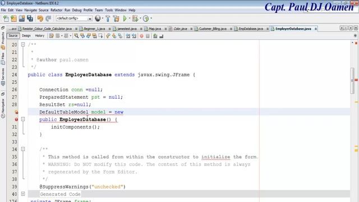Viewport: 359px width, 202px height.
Task: Click the Shift Line Left icon
Action: [x=128, y=36]
